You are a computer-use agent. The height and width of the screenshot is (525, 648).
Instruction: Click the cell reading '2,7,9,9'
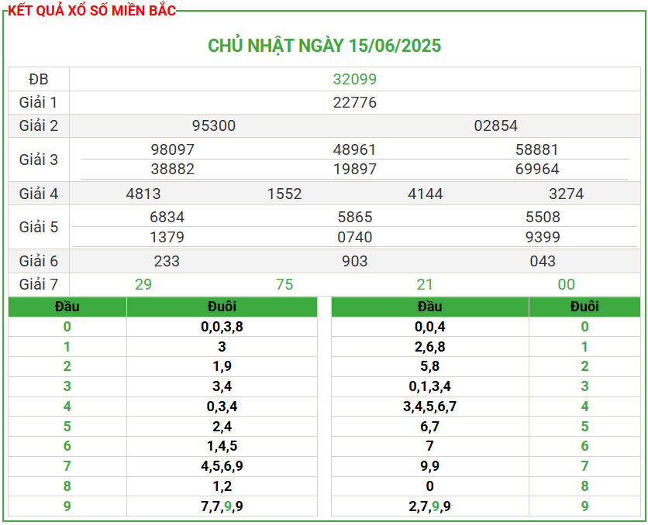pyautogui.click(x=429, y=506)
